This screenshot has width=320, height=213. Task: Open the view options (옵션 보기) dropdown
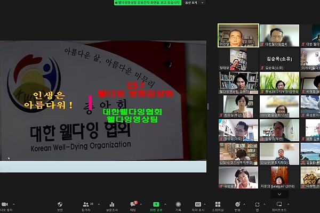[194, 3]
